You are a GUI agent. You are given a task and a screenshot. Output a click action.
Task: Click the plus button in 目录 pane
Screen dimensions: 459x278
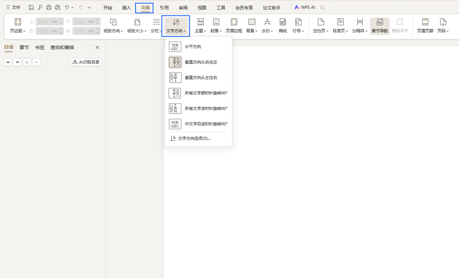tap(27, 62)
